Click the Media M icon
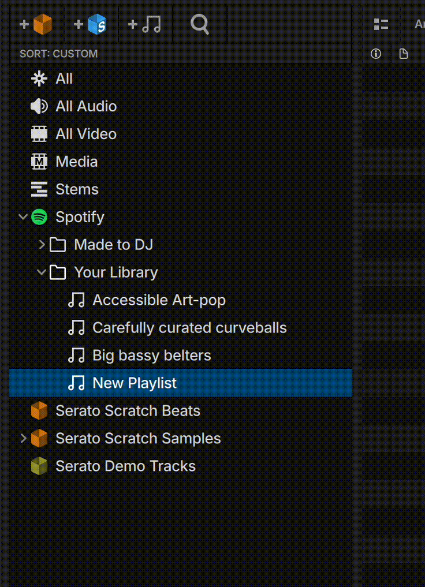Screen dimensions: 425x587 39,162
